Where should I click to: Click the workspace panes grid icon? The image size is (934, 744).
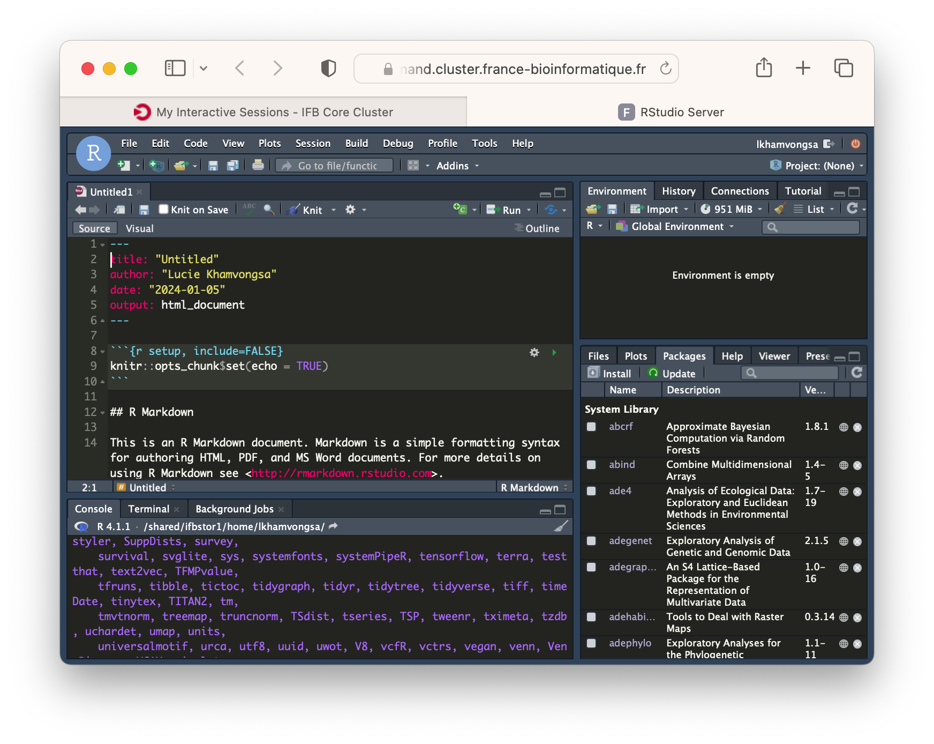413,166
